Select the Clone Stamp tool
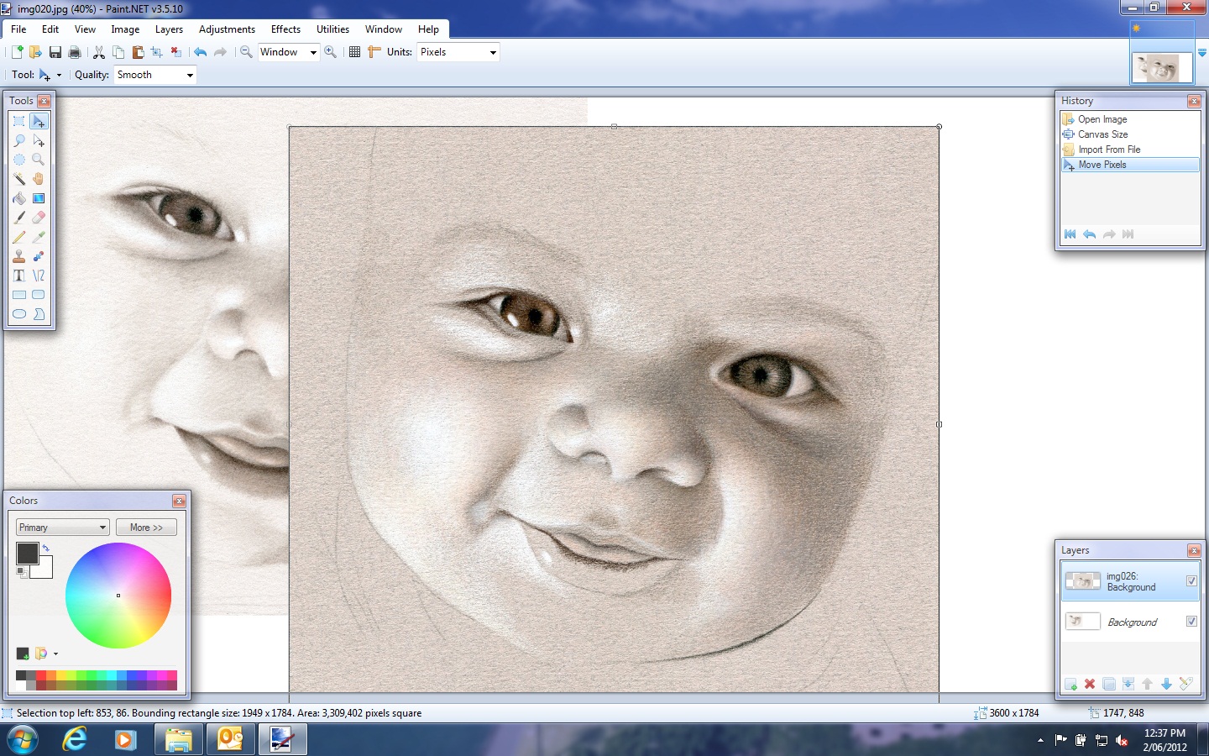Screen dimensions: 1209x756 [18, 256]
